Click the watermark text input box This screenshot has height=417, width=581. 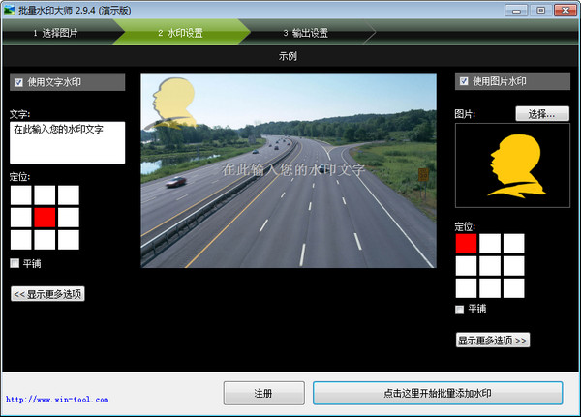(x=67, y=142)
